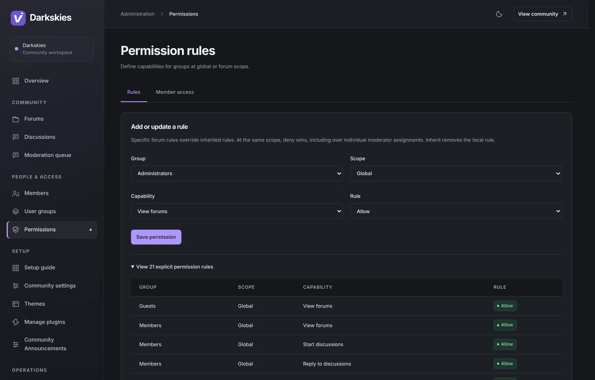
Task: Open the Darkskies Community workspace switcher
Action: [52, 49]
